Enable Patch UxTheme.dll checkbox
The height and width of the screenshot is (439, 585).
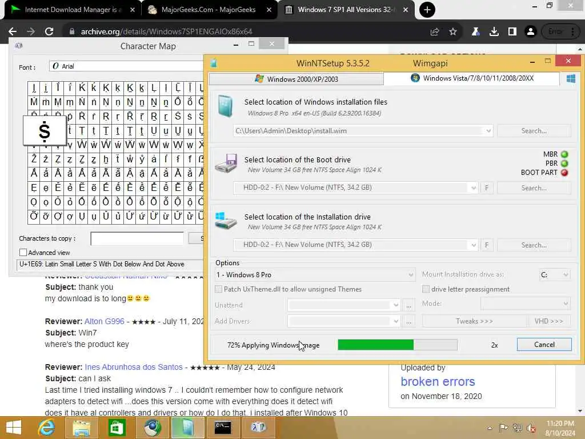pyautogui.click(x=219, y=289)
